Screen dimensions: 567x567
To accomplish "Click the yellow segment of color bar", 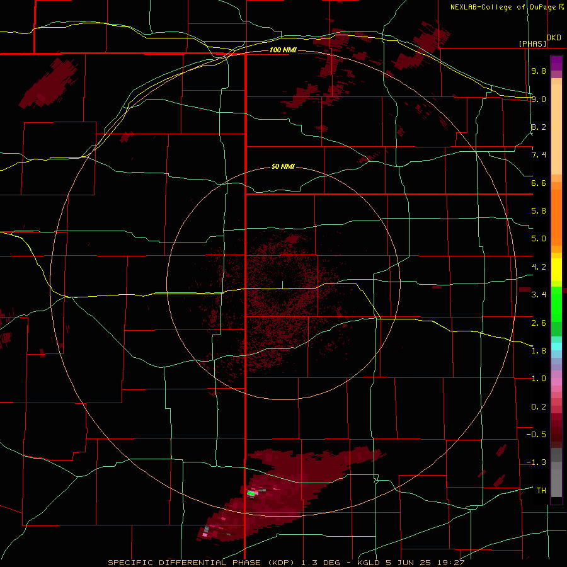I will coord(556,270).
